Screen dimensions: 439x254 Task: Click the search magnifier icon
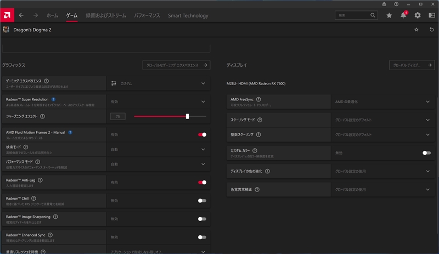[x=373, y=15]
